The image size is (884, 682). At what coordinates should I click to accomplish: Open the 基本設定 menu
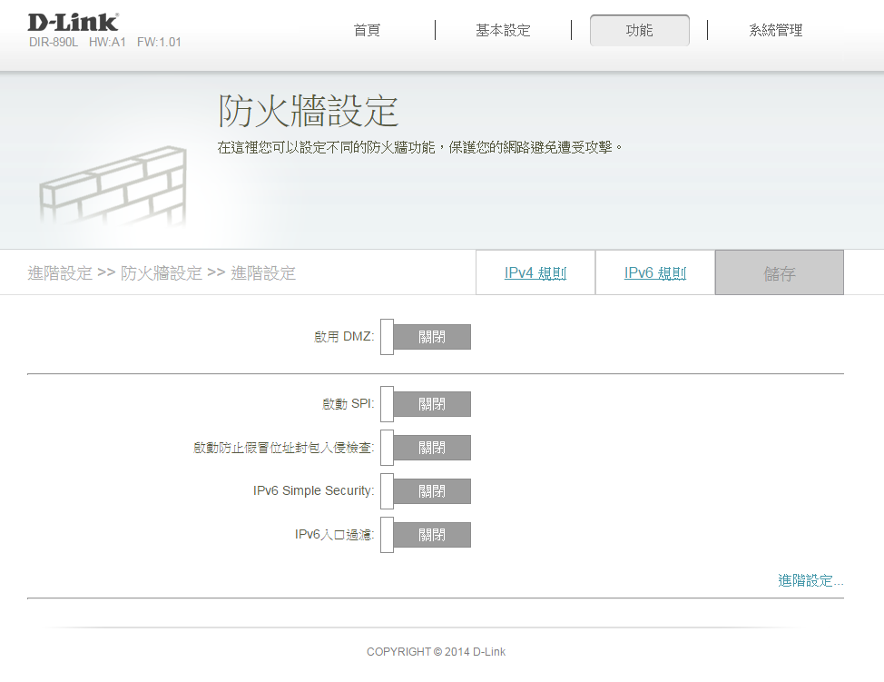(x=503, y=30)
